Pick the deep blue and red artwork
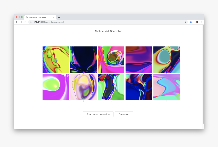Viewport: 218px width, 147px height. (139, 87)
